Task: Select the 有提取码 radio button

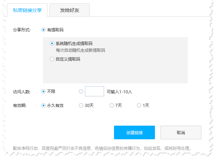Action: click(x=43, y=30)
